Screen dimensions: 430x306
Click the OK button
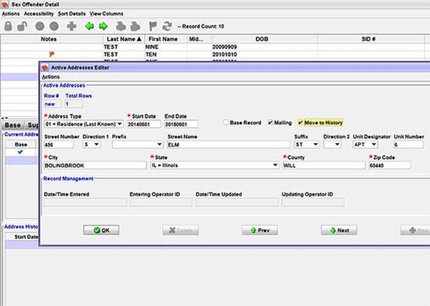point(101,230)
